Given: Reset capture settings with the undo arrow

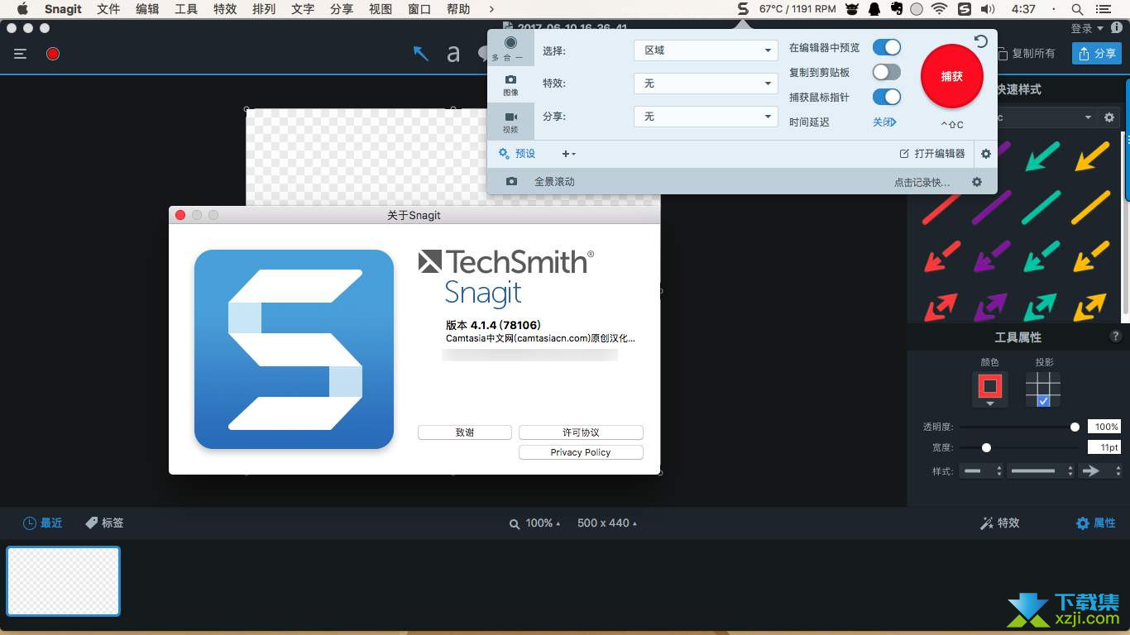Looking at the screenshot, I should [980, 41].
